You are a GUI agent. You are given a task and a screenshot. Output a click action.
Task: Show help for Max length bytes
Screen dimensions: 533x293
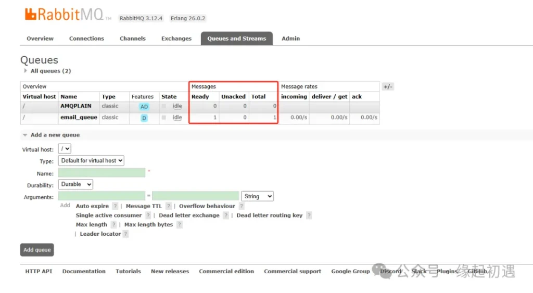pyautogui.click(x=179, y=225)
